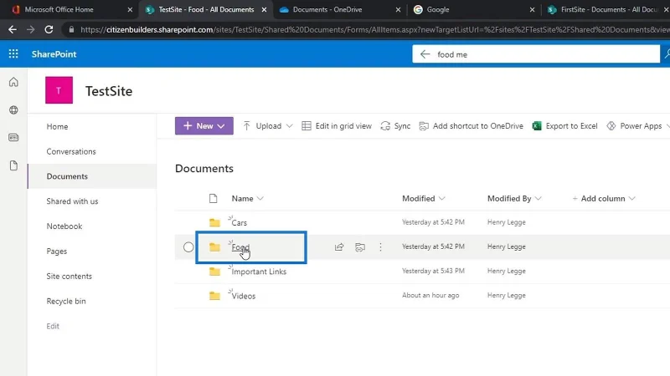Click the back arrow in the search box

(x=425, y=54)
